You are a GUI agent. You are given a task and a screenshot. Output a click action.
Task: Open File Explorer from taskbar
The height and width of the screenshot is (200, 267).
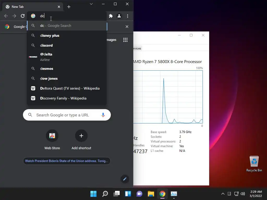tap(151, 194)
